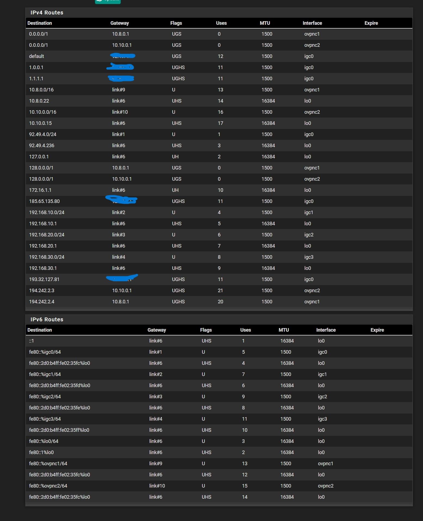Click gateway link#1 in the 92.49.4.0/24 row
Image resolution: width=423 pixels, height=521 pixels.
point(118,134)
